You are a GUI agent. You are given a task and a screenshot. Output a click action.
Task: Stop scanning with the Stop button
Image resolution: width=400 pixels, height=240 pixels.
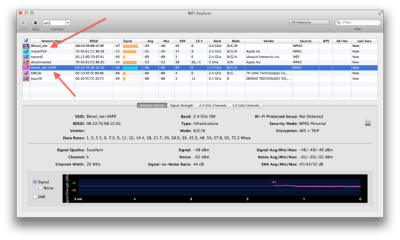(x=35, y=23)
